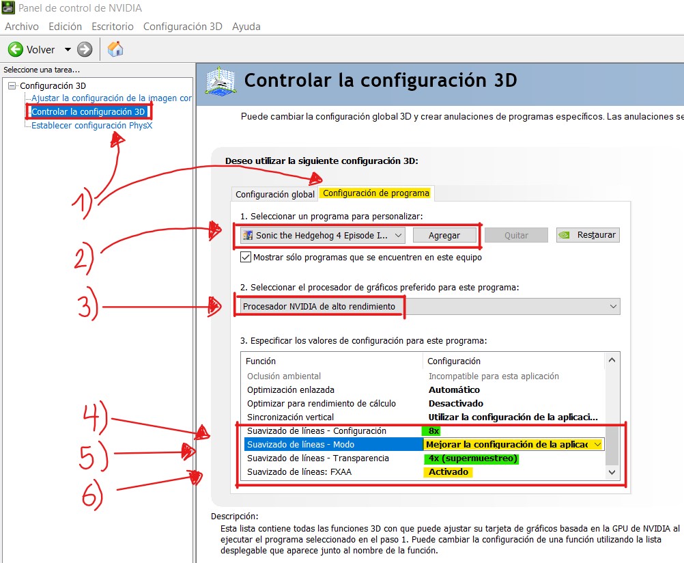Click the settings list scrollbar thumb
Image resolution: width=684 pixels, height=563 pixels.
tap(612, 445)
